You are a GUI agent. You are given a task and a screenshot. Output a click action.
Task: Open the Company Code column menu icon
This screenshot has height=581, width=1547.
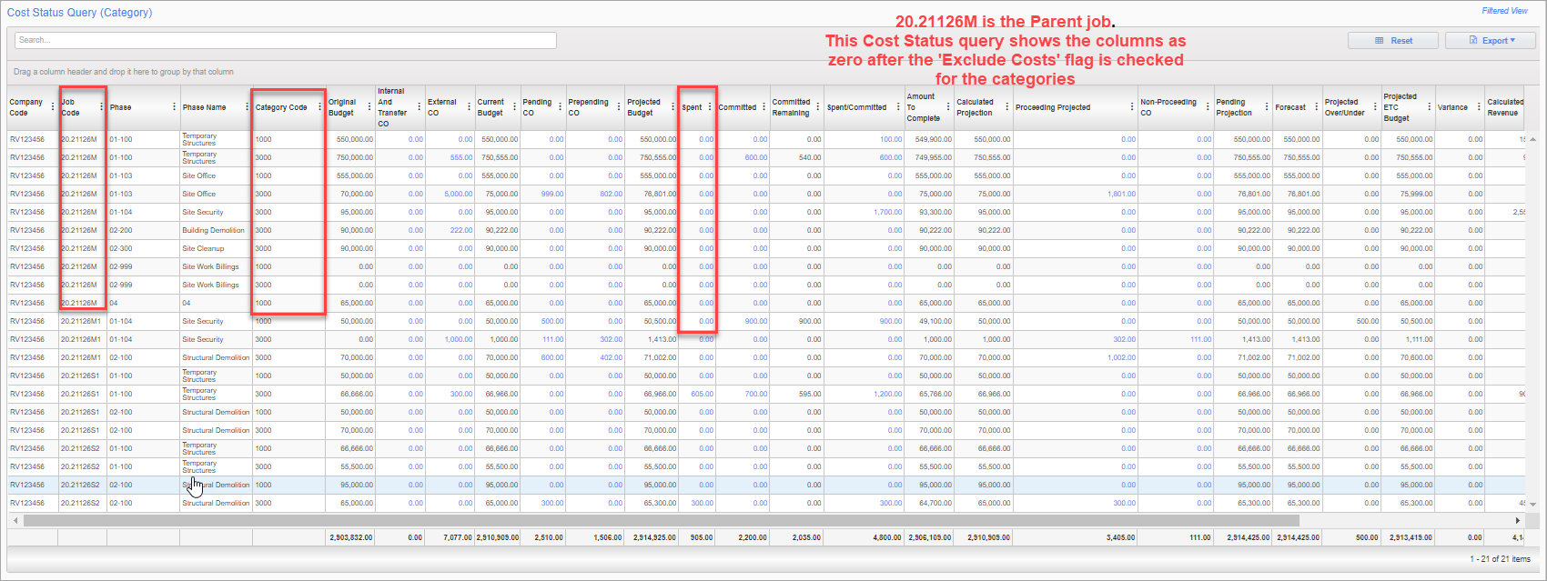click(53, 107)
